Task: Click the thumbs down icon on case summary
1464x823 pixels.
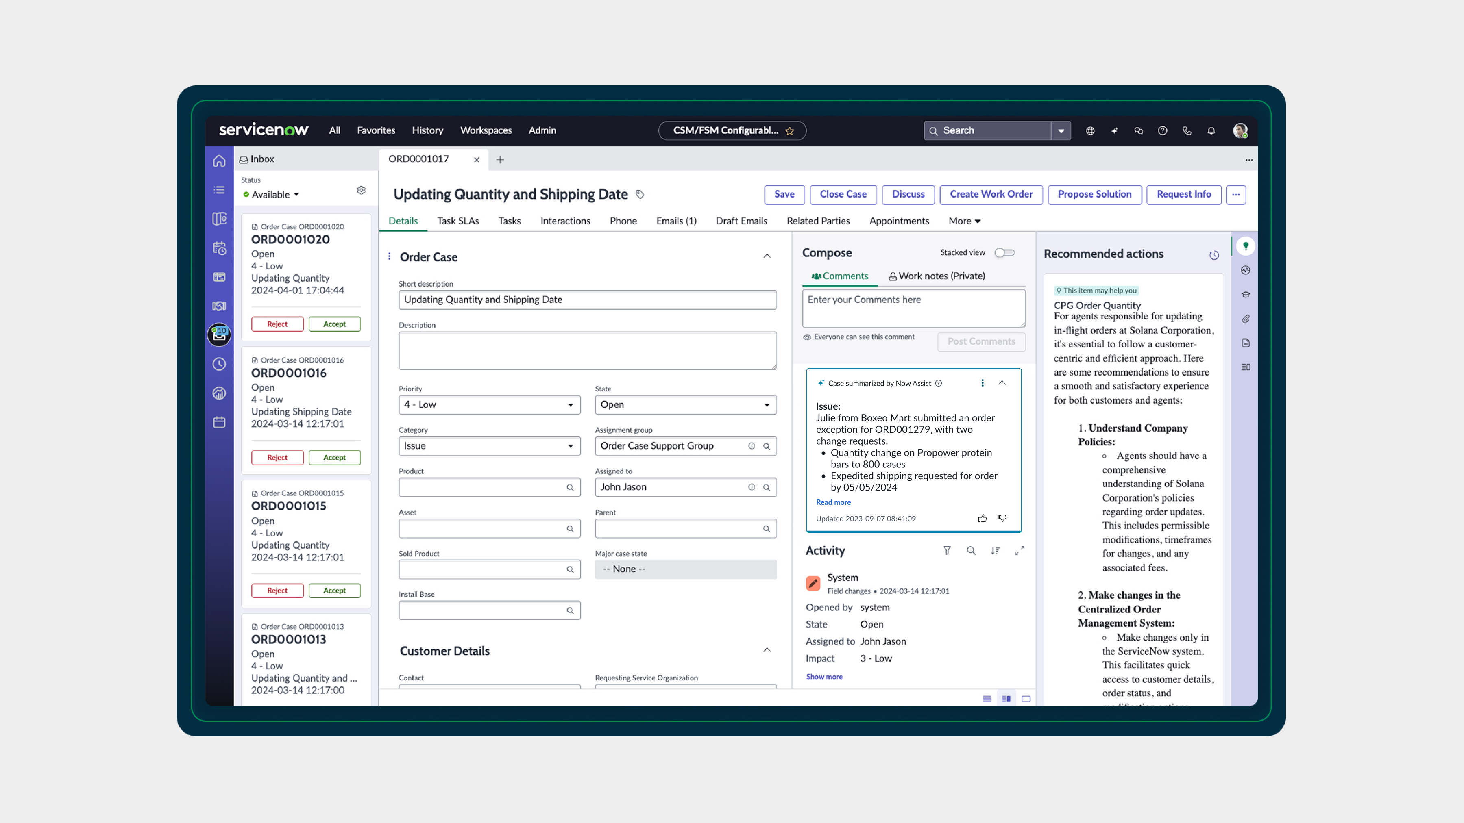Action: [x=1002, y=518]
